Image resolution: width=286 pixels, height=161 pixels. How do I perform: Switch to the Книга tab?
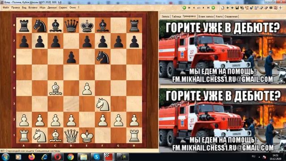(x=219, y=17)
